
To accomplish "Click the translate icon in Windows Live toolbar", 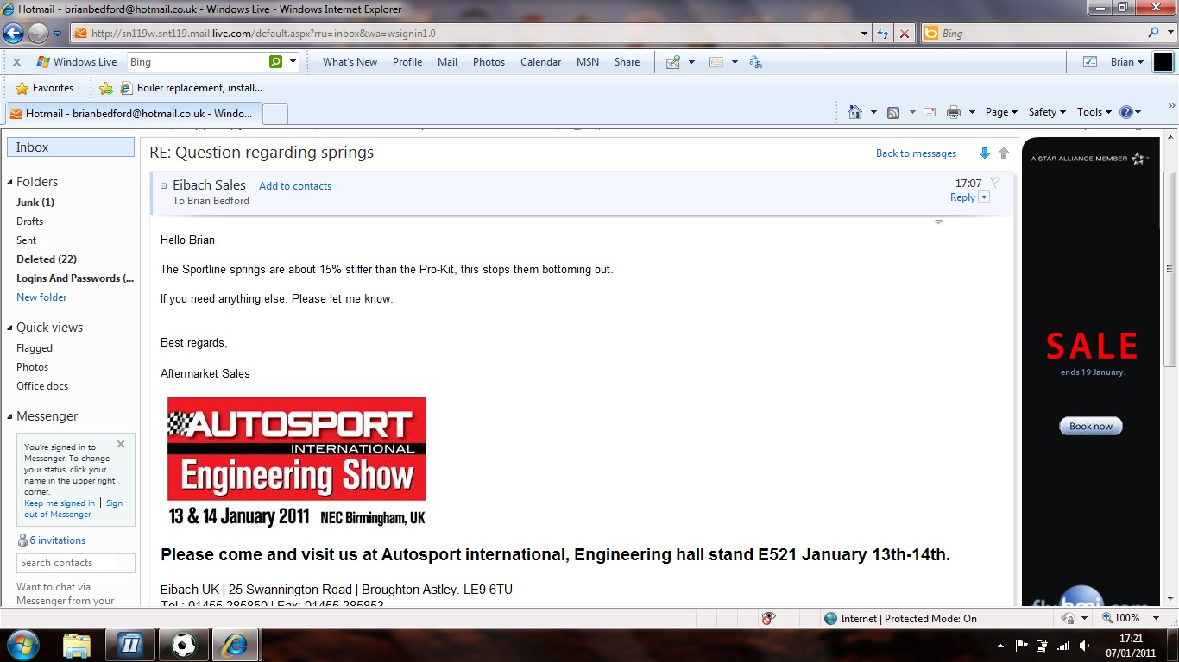I will [x=756, y=62].
